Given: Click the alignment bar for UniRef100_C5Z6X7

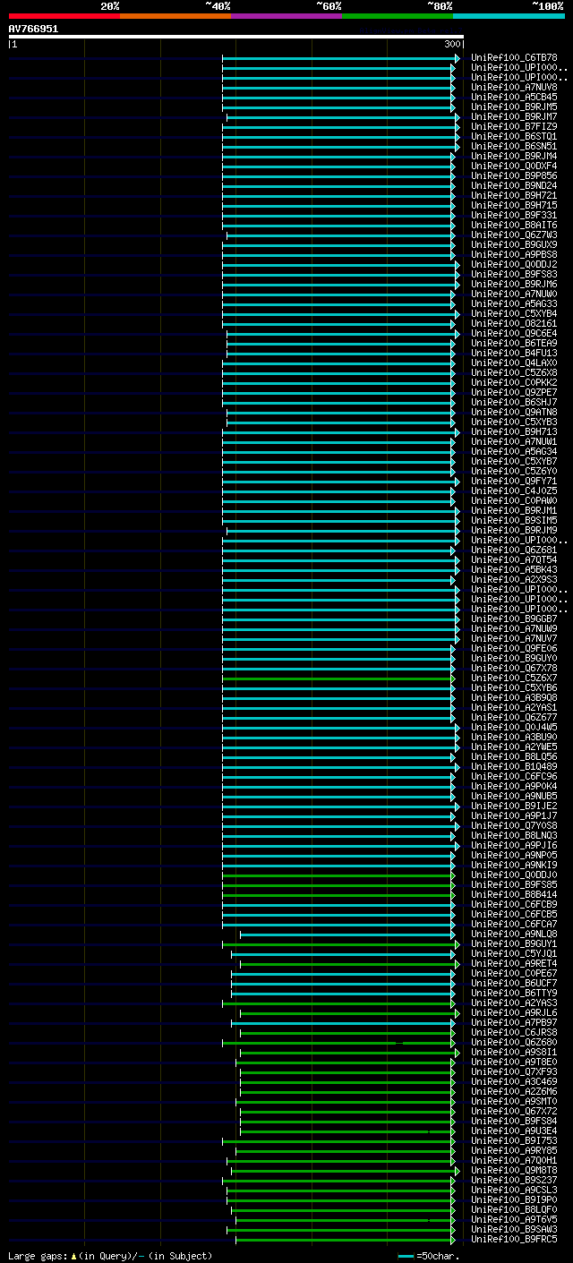Looking at the screenshot, I should tap(338, 678).
